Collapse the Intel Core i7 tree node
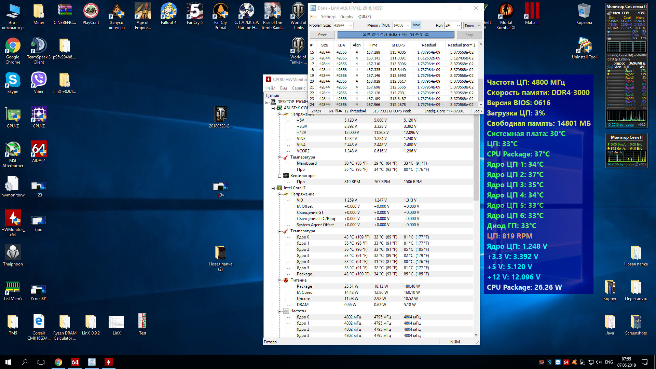This screenshot has height=369, width=656. click(273, 188)
